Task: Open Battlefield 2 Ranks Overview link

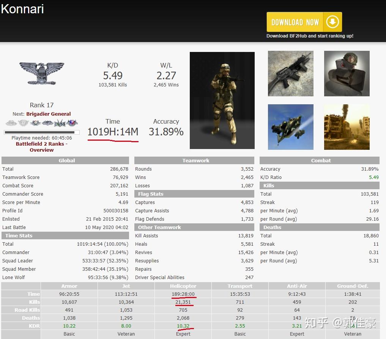Action: pos(42,147)
